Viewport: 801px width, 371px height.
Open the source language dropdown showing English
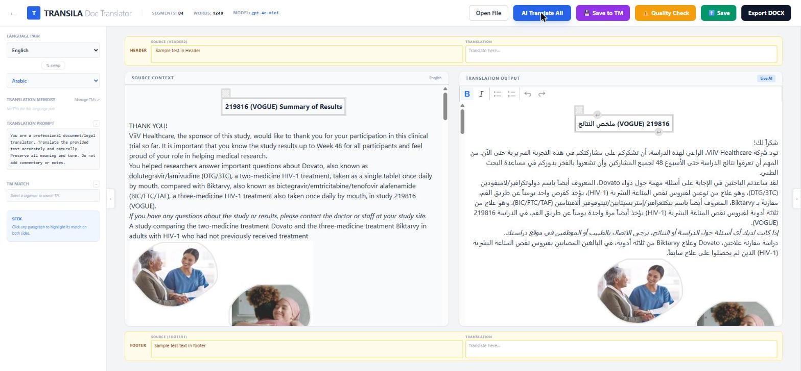[x=53, y=50]
